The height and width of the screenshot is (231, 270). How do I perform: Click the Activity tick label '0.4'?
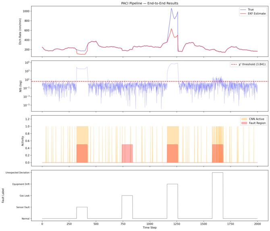pos(27,148)
